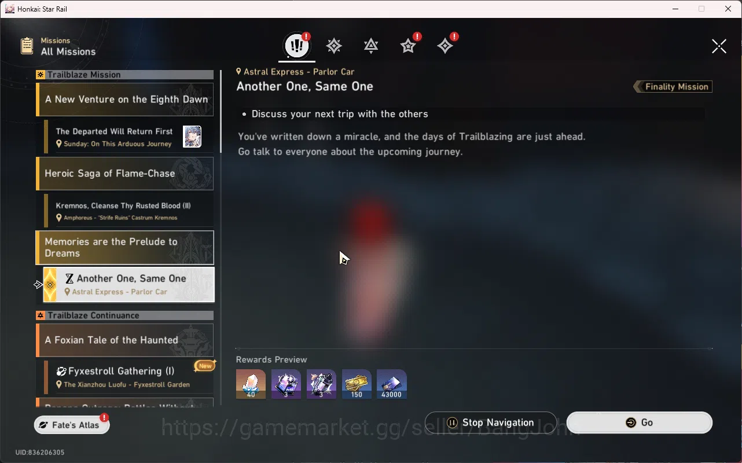
Task: View the Refined Aether reward icon
Action: click(321, 384)
